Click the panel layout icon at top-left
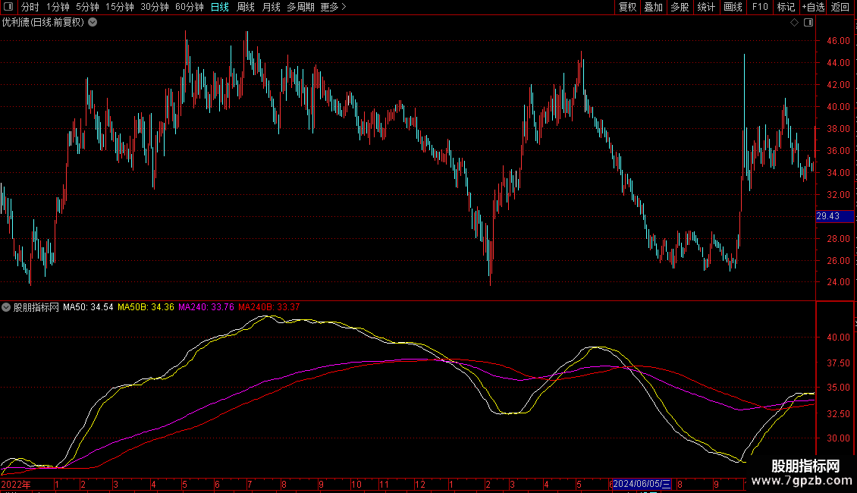This screenshot has height=493, width=857. click(8, 8)
